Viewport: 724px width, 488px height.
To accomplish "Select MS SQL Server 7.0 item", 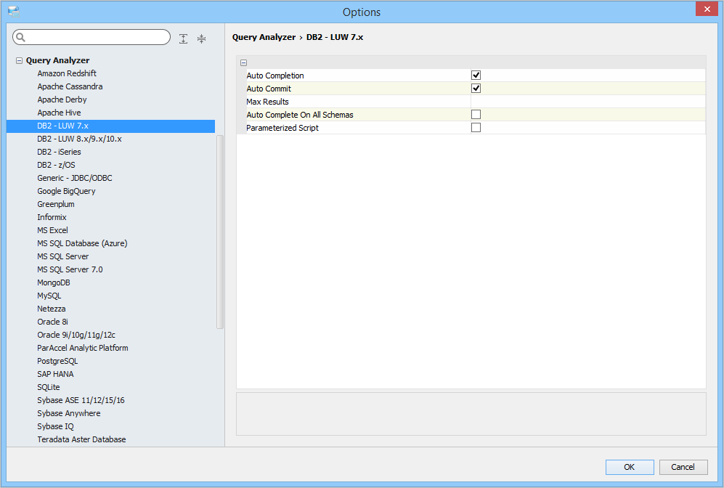I will [x=70, y=269].
